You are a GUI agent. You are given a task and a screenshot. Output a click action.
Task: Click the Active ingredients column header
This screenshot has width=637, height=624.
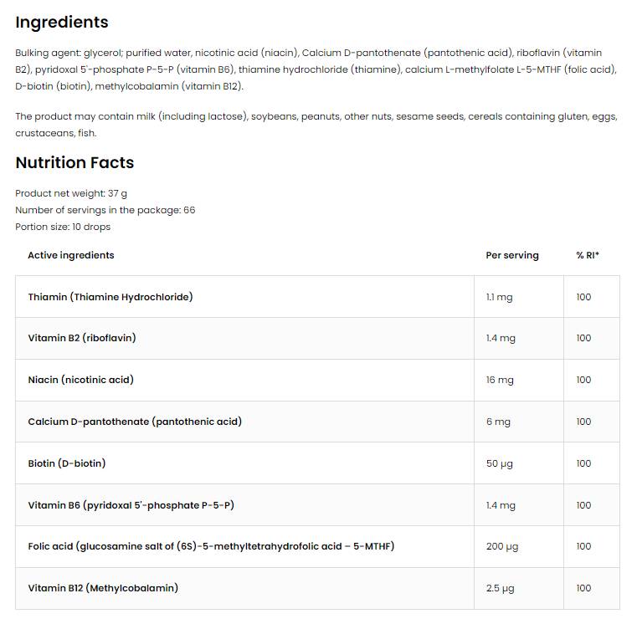coord(71,255)
